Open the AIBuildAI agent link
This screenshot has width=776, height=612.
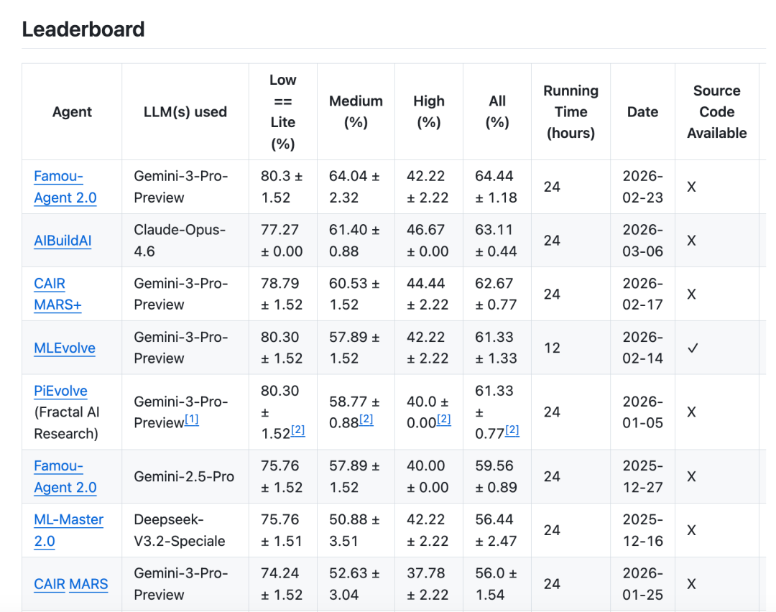coord(63,241)
